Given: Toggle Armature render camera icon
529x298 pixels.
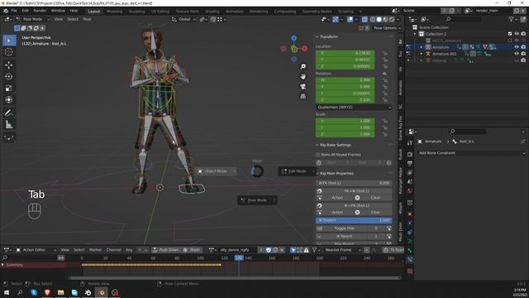Looking at the screenshot, I should 523,47.
